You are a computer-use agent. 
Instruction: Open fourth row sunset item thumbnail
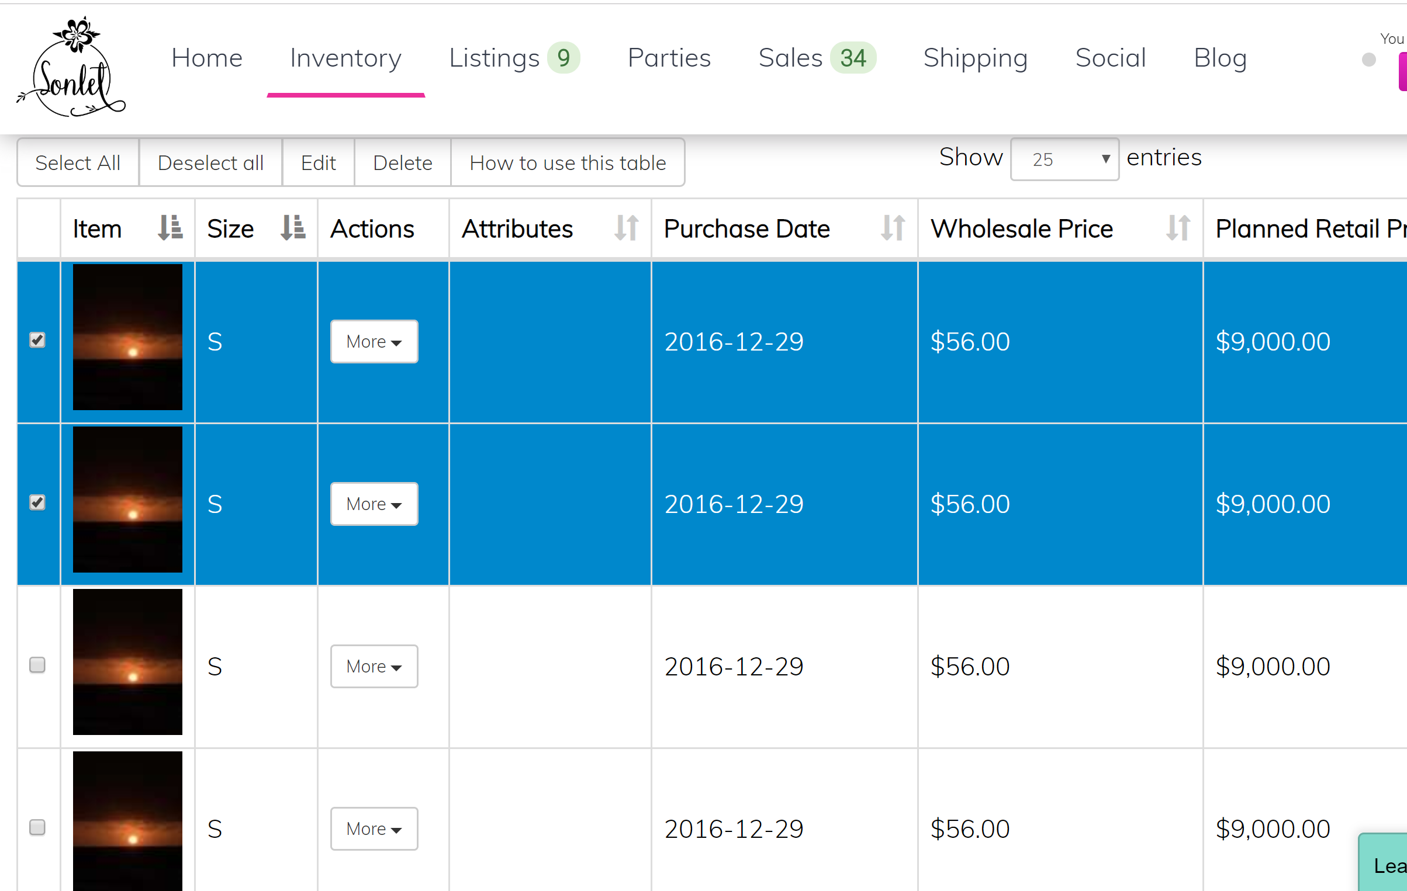pyautogui.click(x=127, y=821)
